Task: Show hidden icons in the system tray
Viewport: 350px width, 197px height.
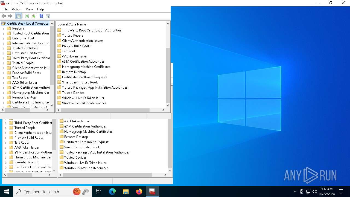Action: [295, 192]
